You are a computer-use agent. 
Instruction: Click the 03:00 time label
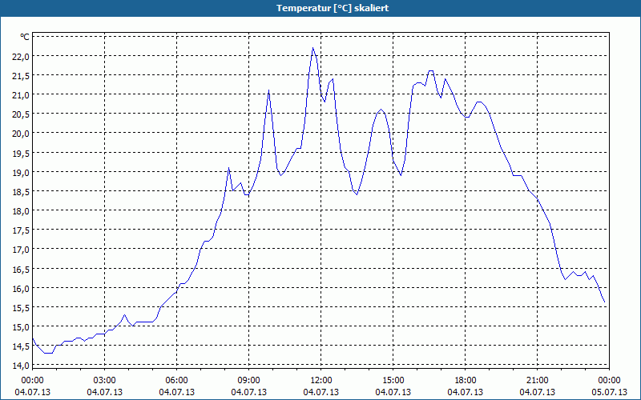(105, 381)
